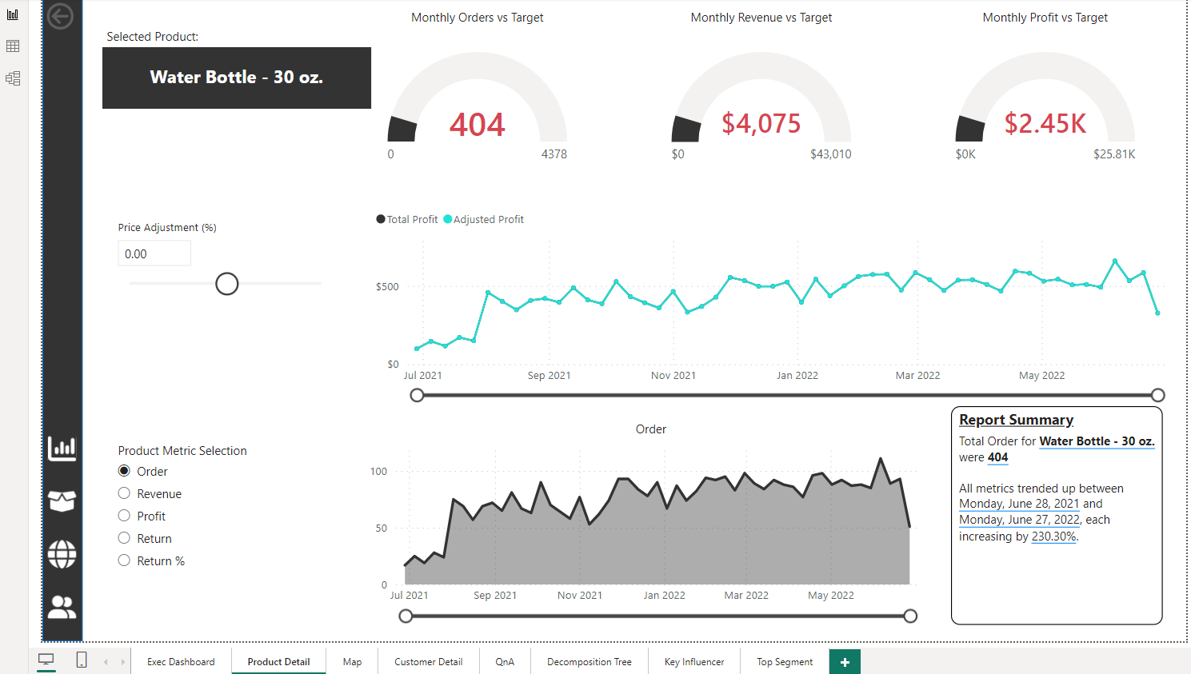Click the Price Adjustment value input box
The width and height of the screenshot is (1191, 674).
coord(154,253)
